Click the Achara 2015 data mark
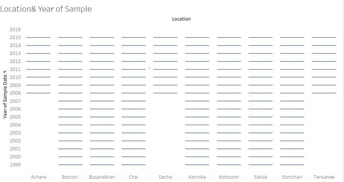This screenshot has width=344, height=182. [38, 37]
